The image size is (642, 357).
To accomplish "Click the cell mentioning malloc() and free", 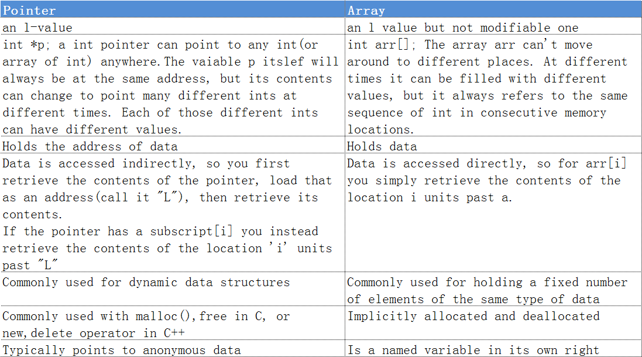I will click(173, 324).
